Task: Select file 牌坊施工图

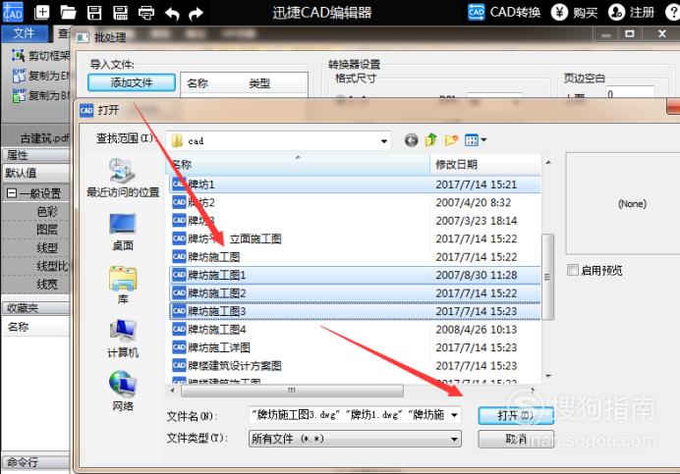Action: (x=355, y=257)
